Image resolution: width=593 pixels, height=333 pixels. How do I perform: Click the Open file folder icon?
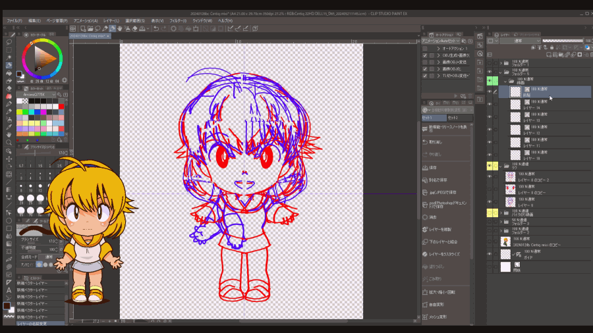tap(90, 29)
